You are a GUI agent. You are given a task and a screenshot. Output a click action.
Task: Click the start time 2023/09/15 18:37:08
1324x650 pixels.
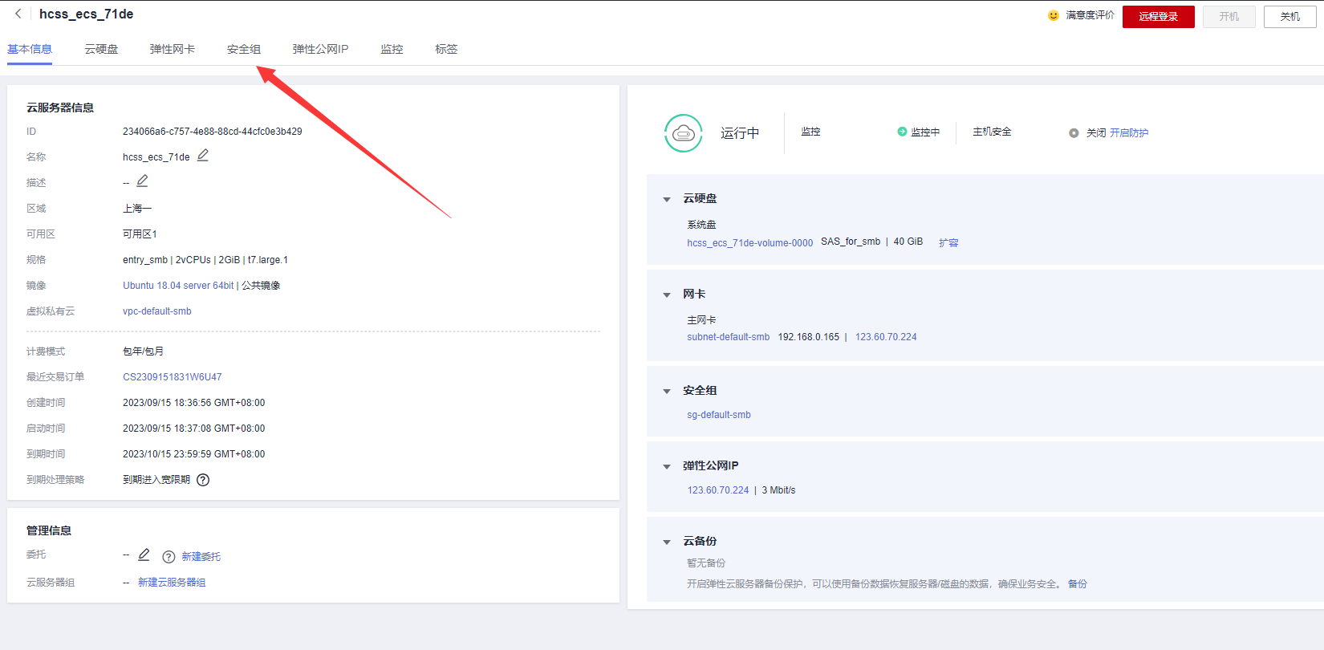click(x=194, y=429)
